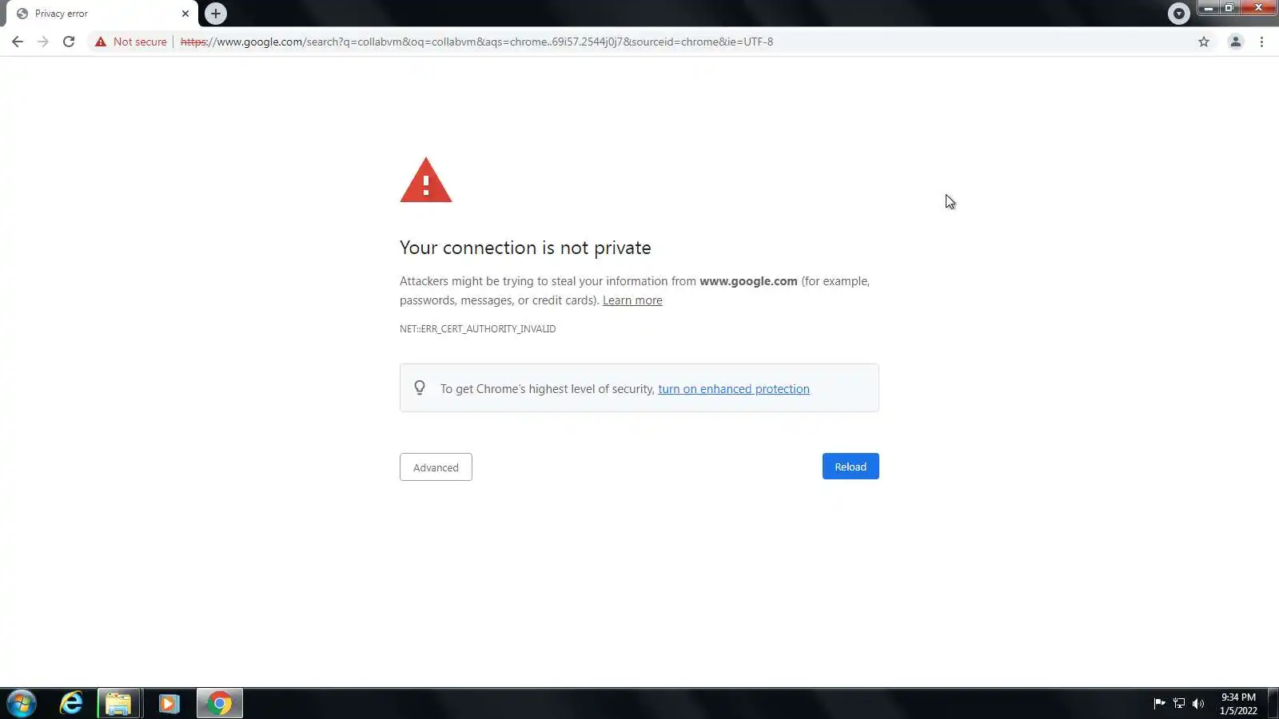The width and height of the screenshot is (1279, 719).
Task: Minimize the Chrome window
Action: coord(1208,8)
